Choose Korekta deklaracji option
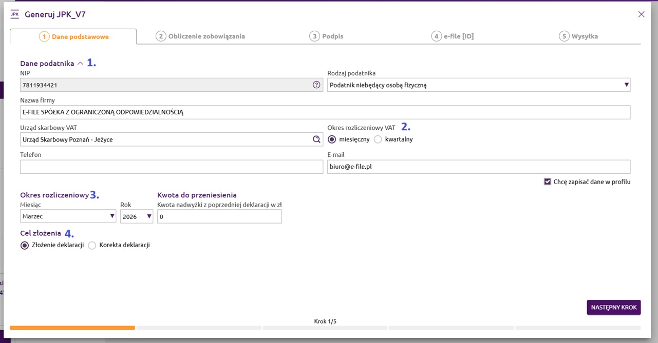The image size is (658, 343). coord(92,245)
